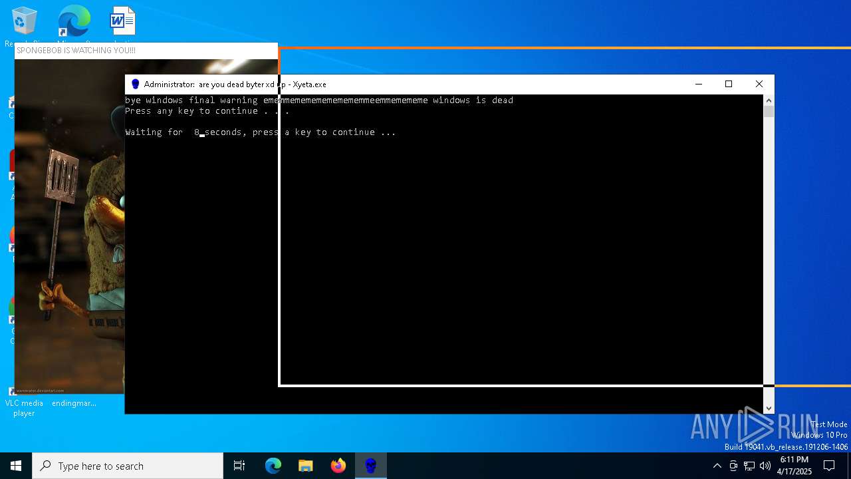This screenshot has height=479, width=851.
Task: Maximize the Xyeta.exe console window
Action: 729,84
